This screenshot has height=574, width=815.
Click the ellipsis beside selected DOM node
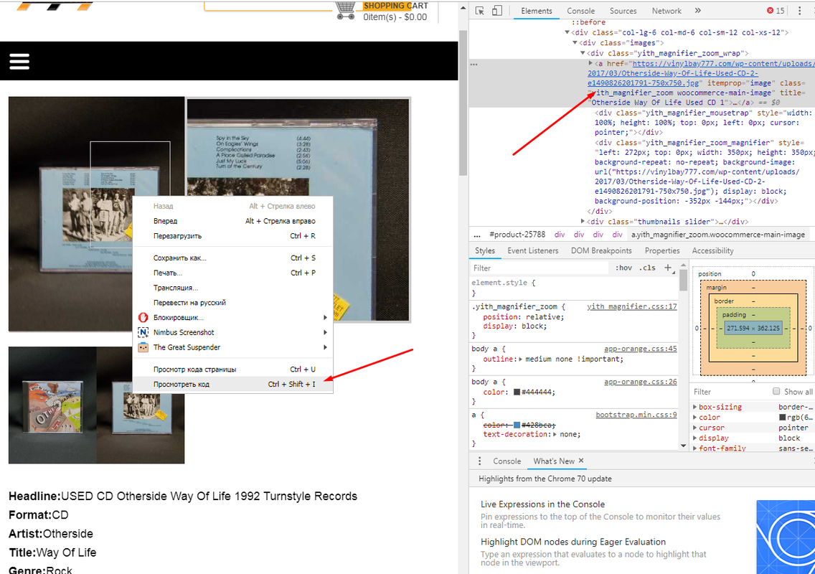click(x=474, y=65)
